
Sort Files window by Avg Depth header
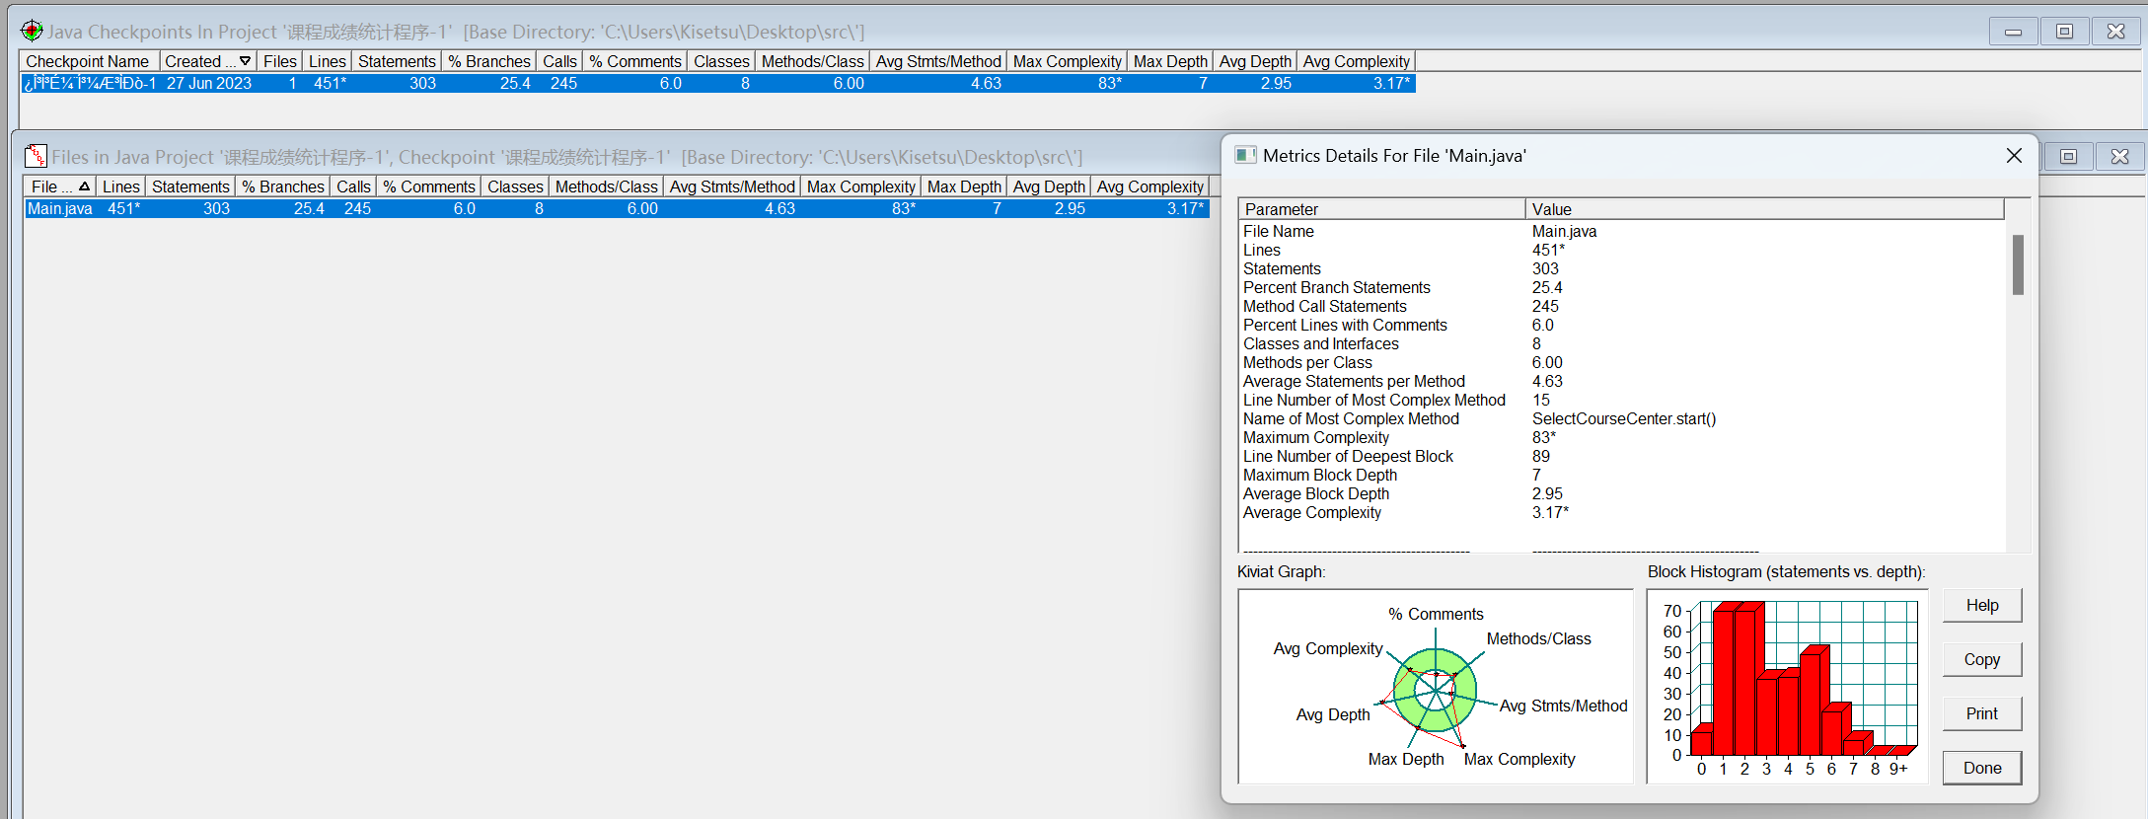click(1048, 186)
